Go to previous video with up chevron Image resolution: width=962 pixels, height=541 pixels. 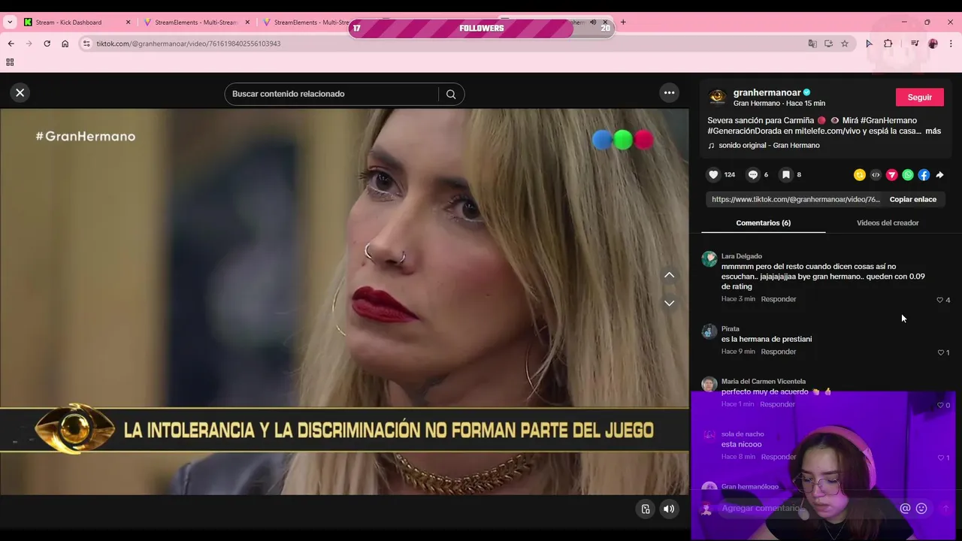tap(669, 275)
